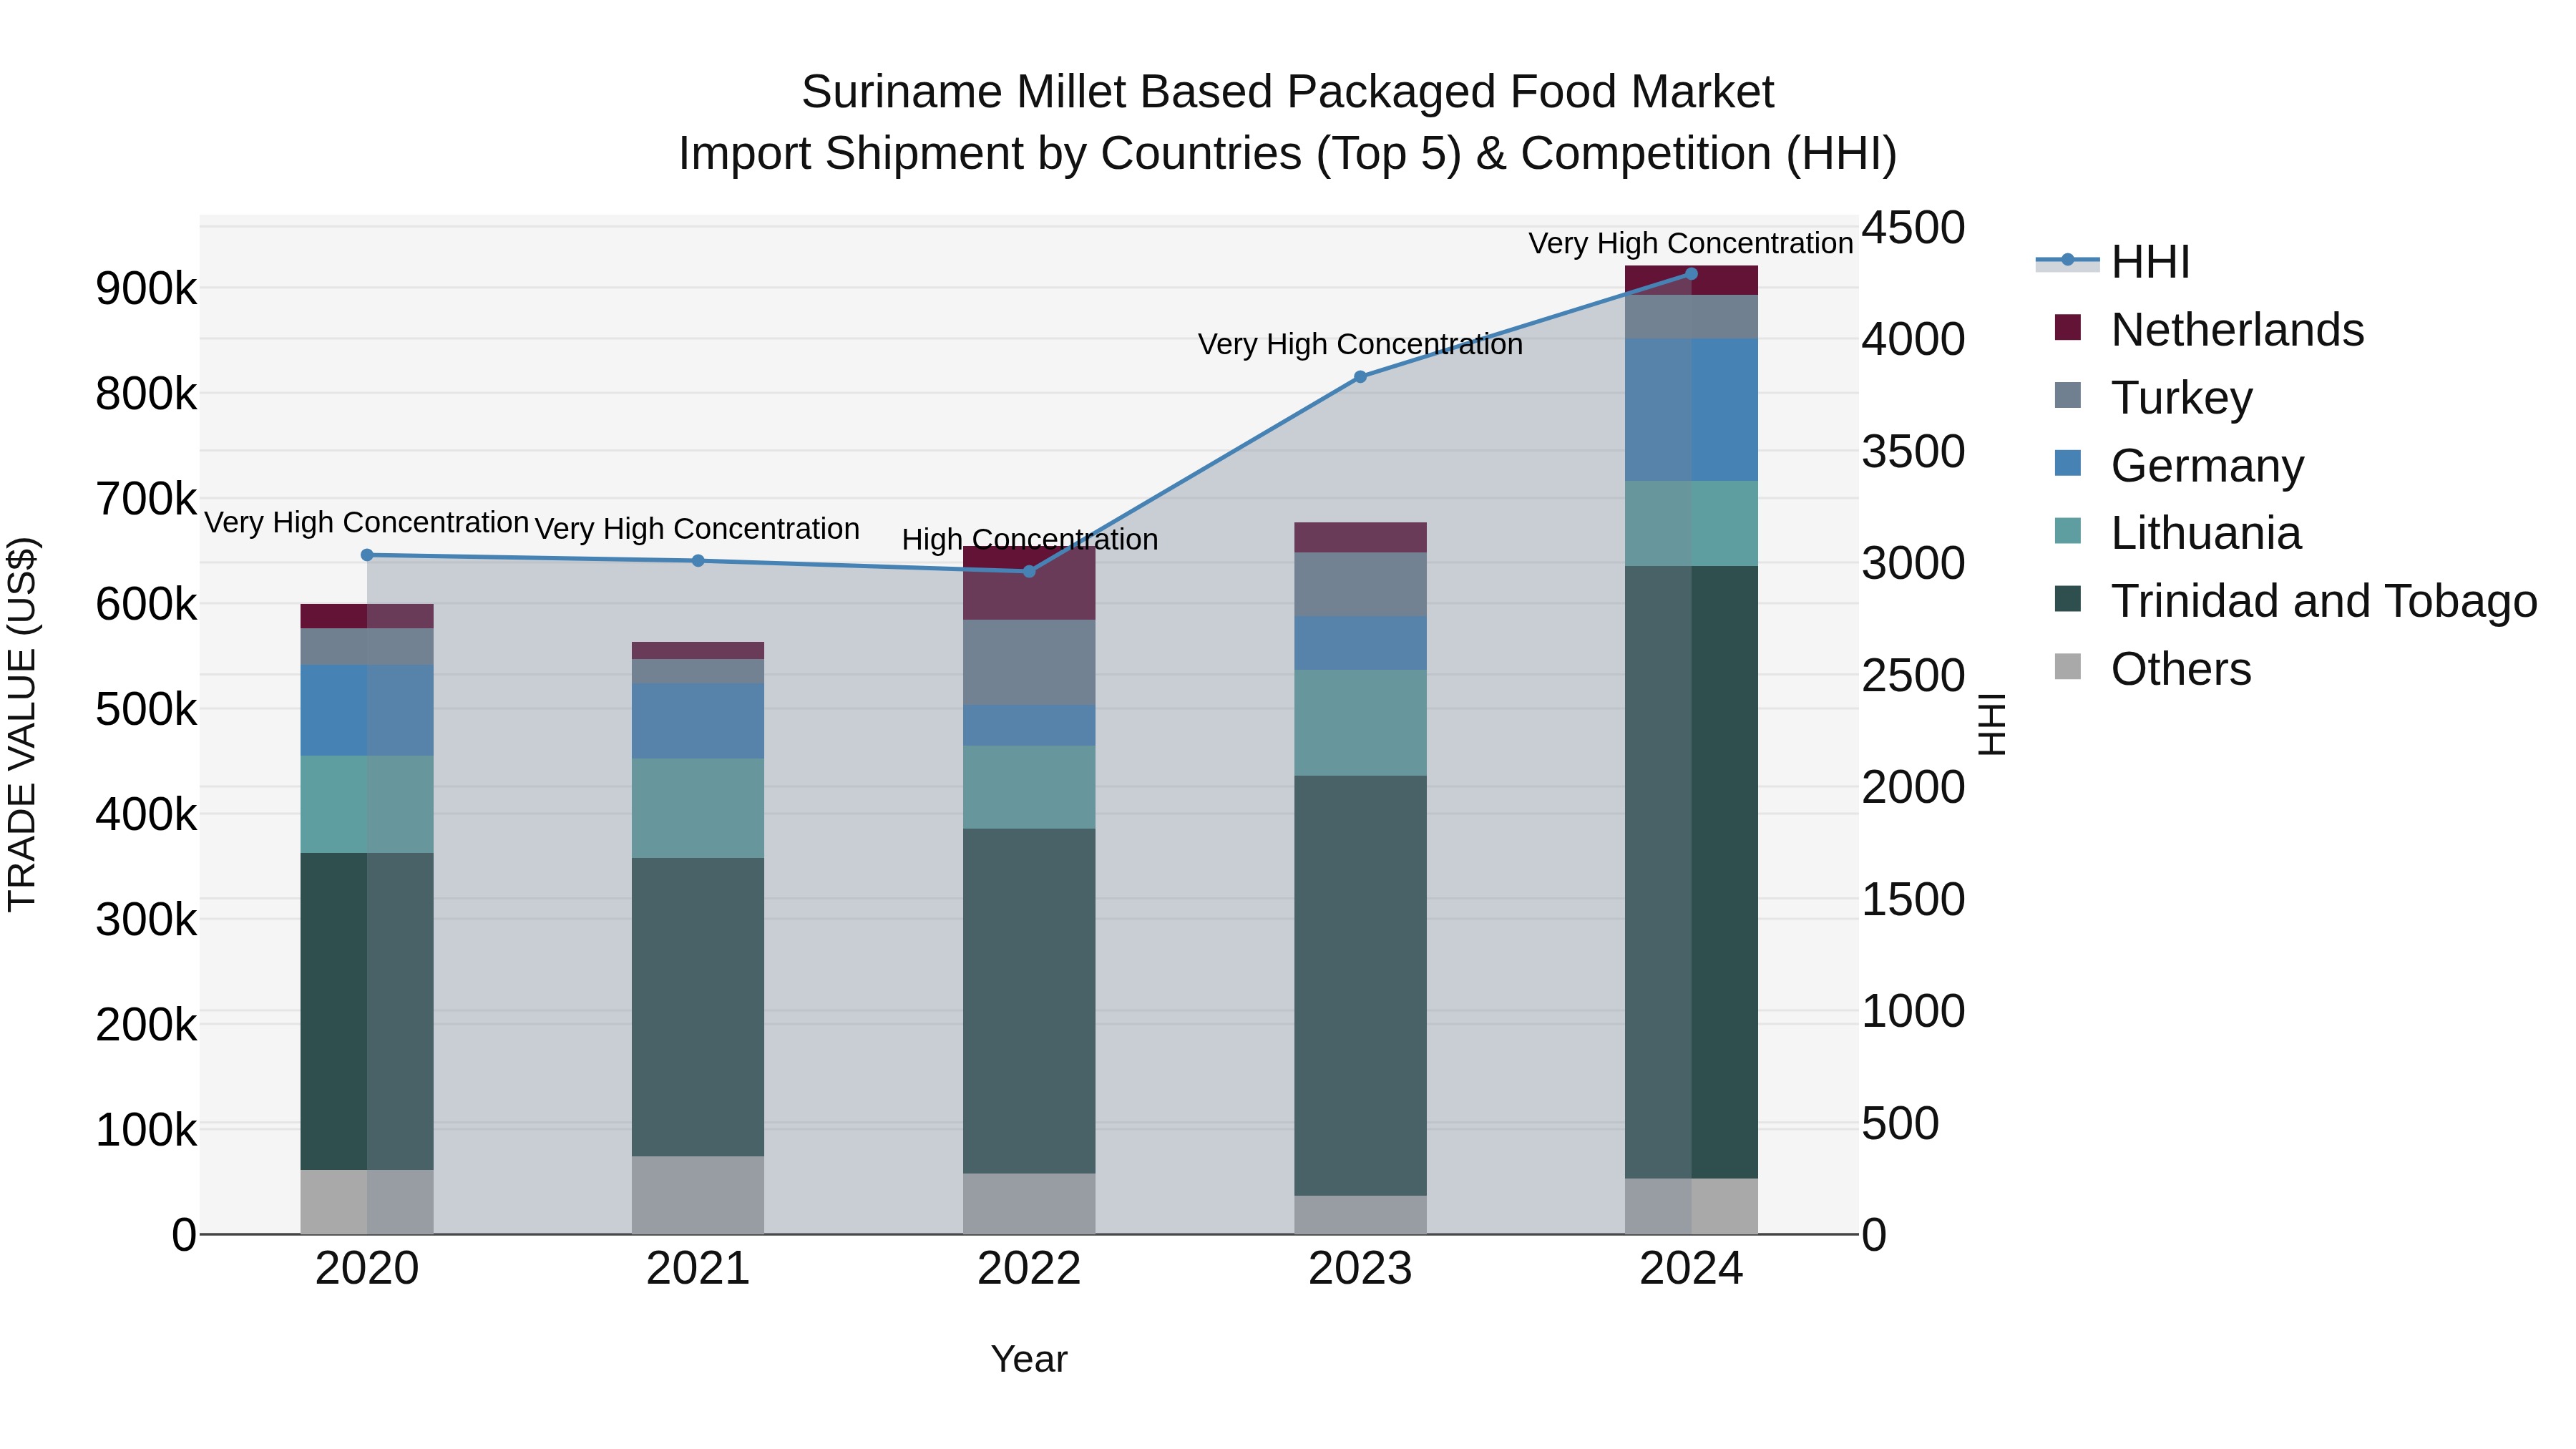Click the 2023 Trinidad and Tobago bar segment
The height and width of the screenshot is (1449, 2576).
point(1360,986)
